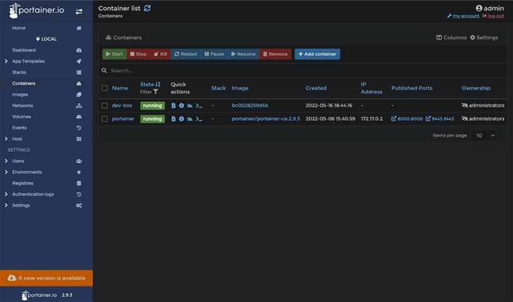Image resolution: width=513 pixels, height=302 pixels.
Task: Click the Stacks list icon
Action: click(79, 73)
